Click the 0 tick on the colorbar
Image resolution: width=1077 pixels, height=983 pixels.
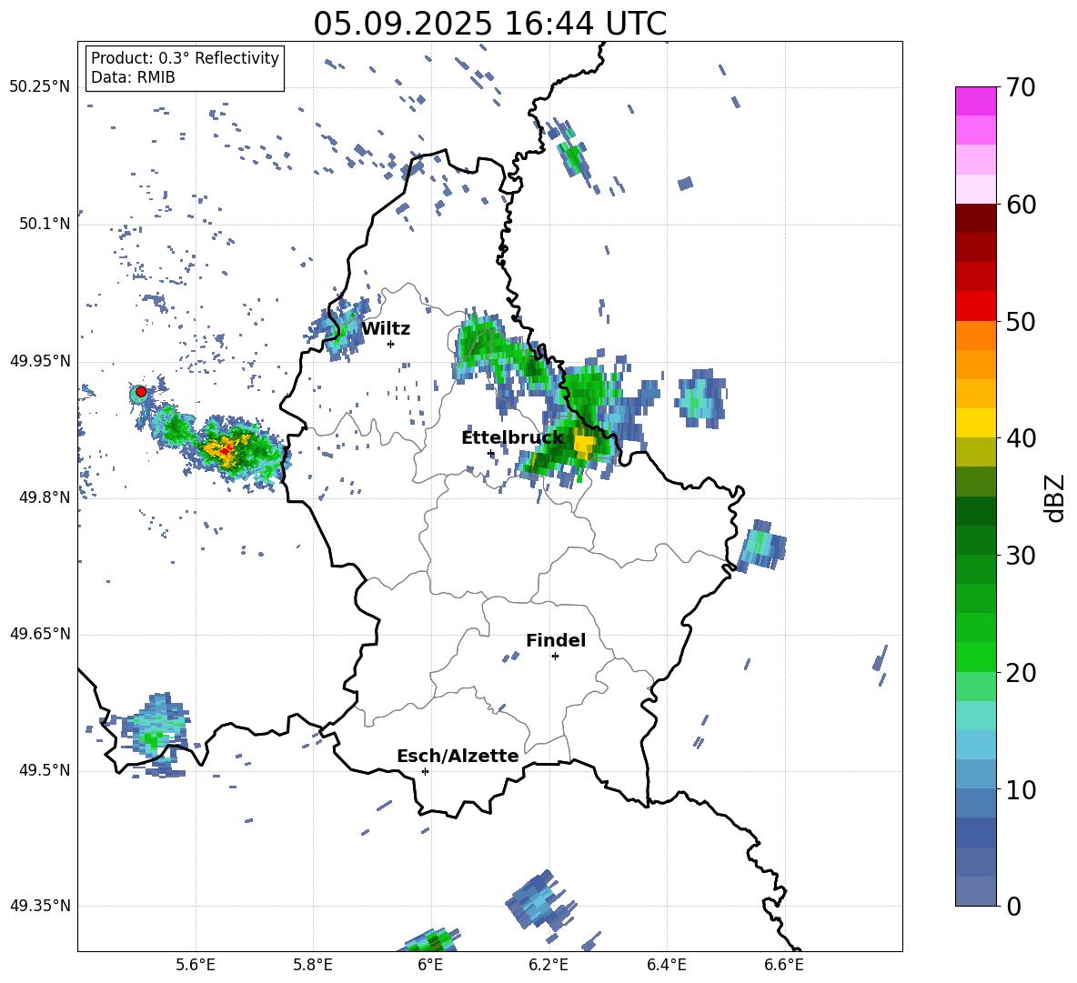tap(1013, 906)
